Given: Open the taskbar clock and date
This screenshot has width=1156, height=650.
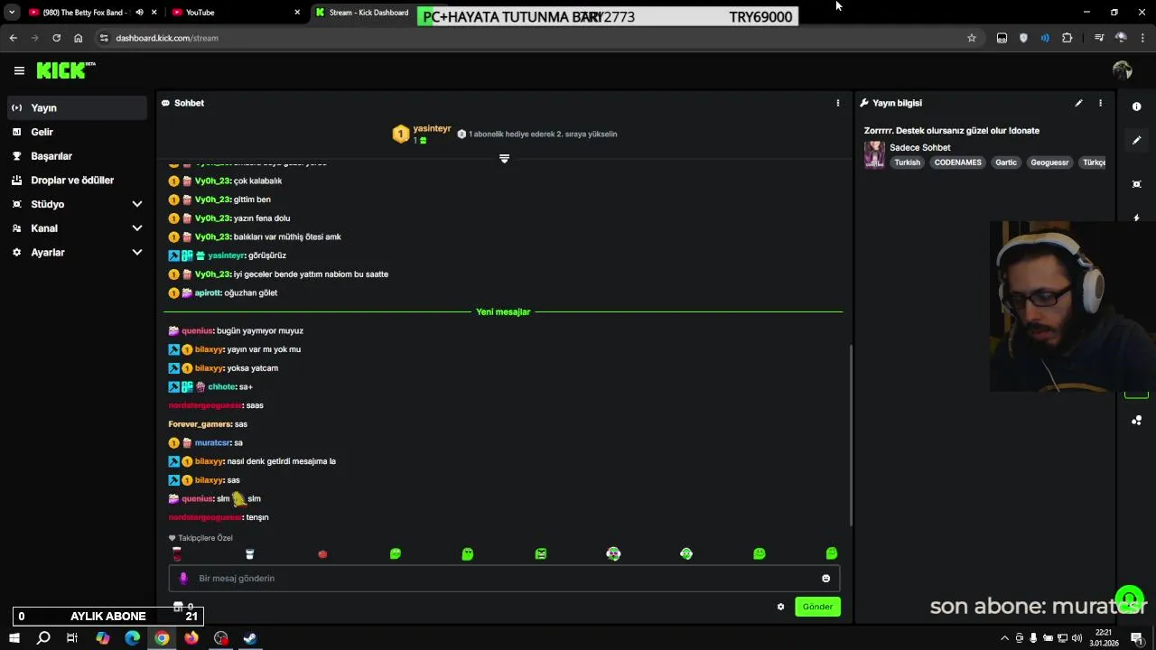Looking at the screenshot, I should click(1105, 638).
